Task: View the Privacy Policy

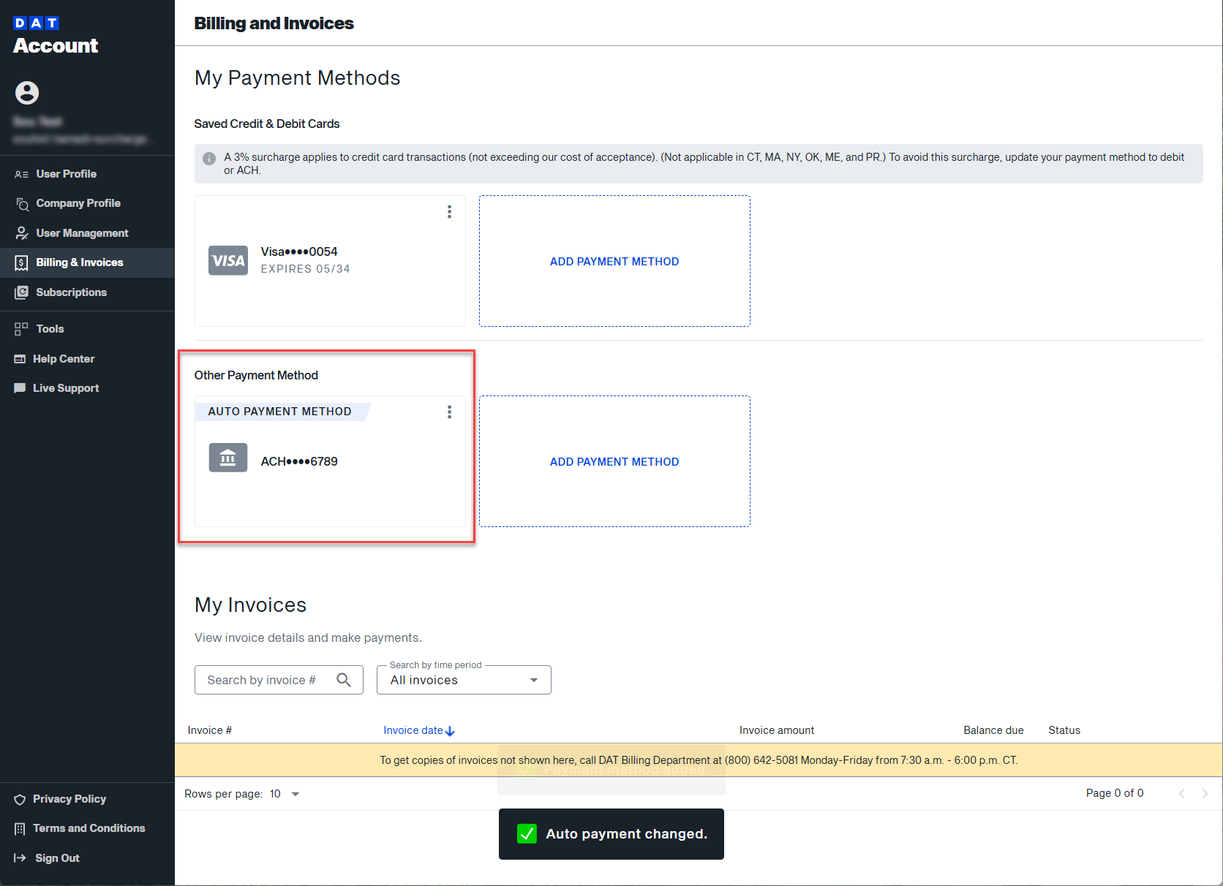Action: 87,799
